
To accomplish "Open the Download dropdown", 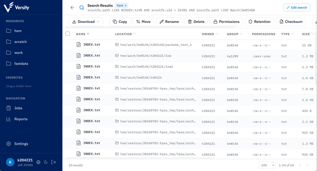I will pyautogui.click(x=86, y=22).
